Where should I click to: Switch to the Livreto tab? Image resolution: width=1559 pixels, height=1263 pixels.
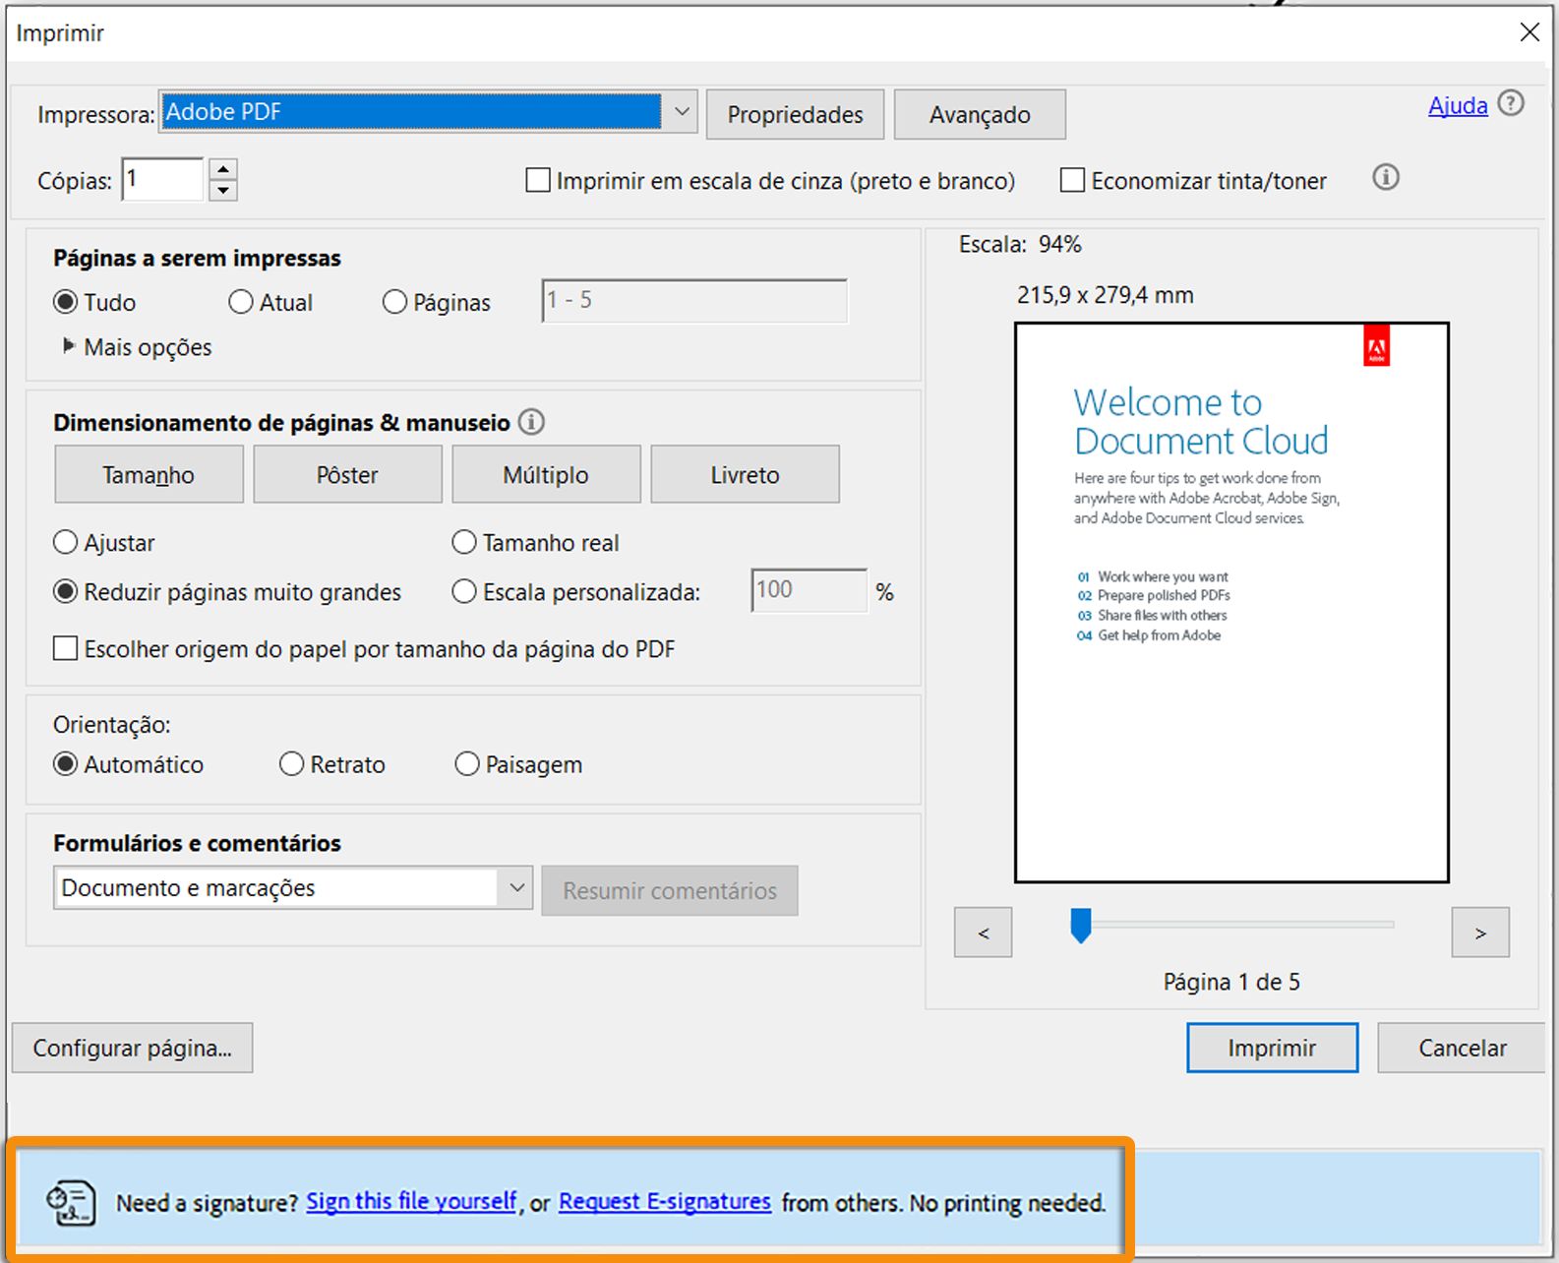point(745,474)
